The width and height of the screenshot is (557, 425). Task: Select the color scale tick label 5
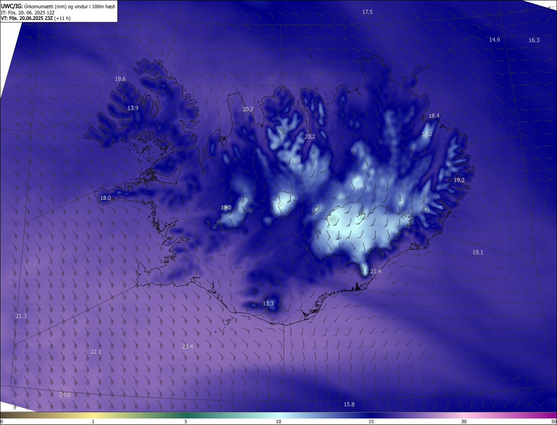coord(186,422)
